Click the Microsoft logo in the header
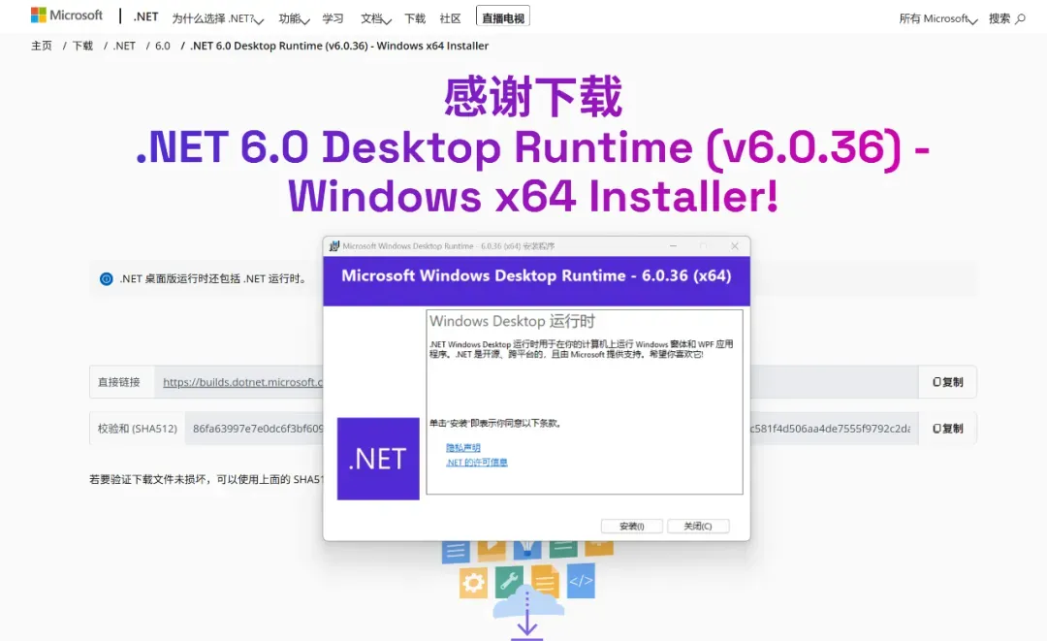 click(x=67, y=16)
